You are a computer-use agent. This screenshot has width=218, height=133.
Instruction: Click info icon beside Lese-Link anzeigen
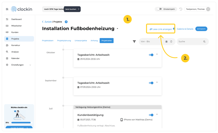[174, 29]
